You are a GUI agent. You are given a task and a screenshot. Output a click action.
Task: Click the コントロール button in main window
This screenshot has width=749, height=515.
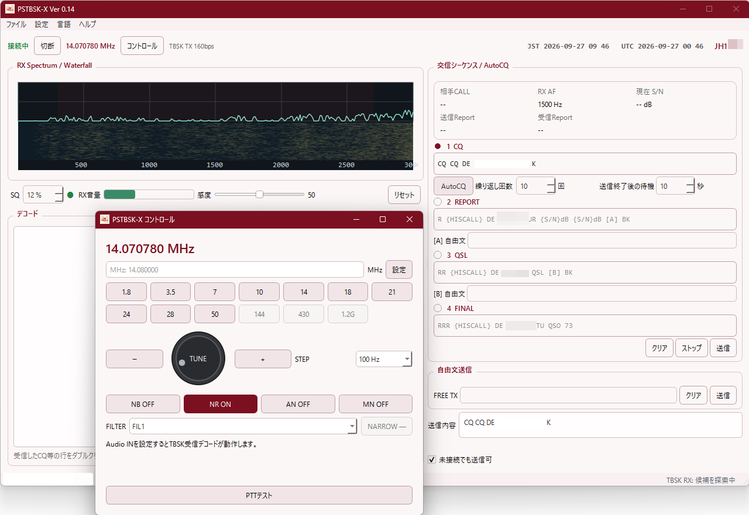[x=142, y=46]
